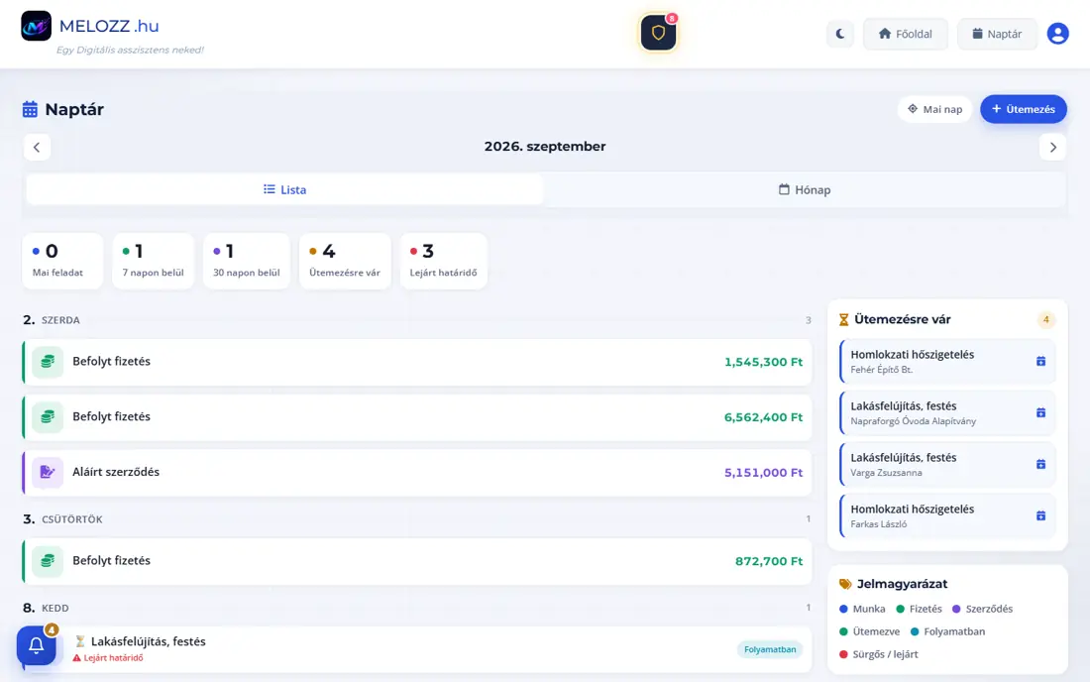Viewport: 1090px width, 682px height.
Task: Click coins icon on 6,562,400 Ft row
Action: click(48, 417)
